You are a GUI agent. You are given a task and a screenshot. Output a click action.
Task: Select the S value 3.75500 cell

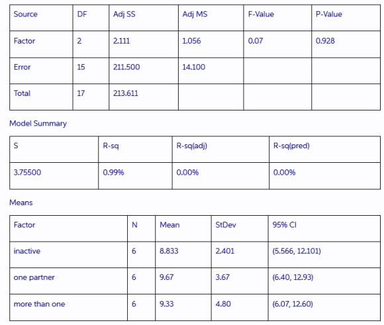[x=54, y=175]
